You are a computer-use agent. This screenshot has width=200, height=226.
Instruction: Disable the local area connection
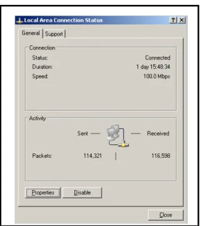[x=82, y=192]
